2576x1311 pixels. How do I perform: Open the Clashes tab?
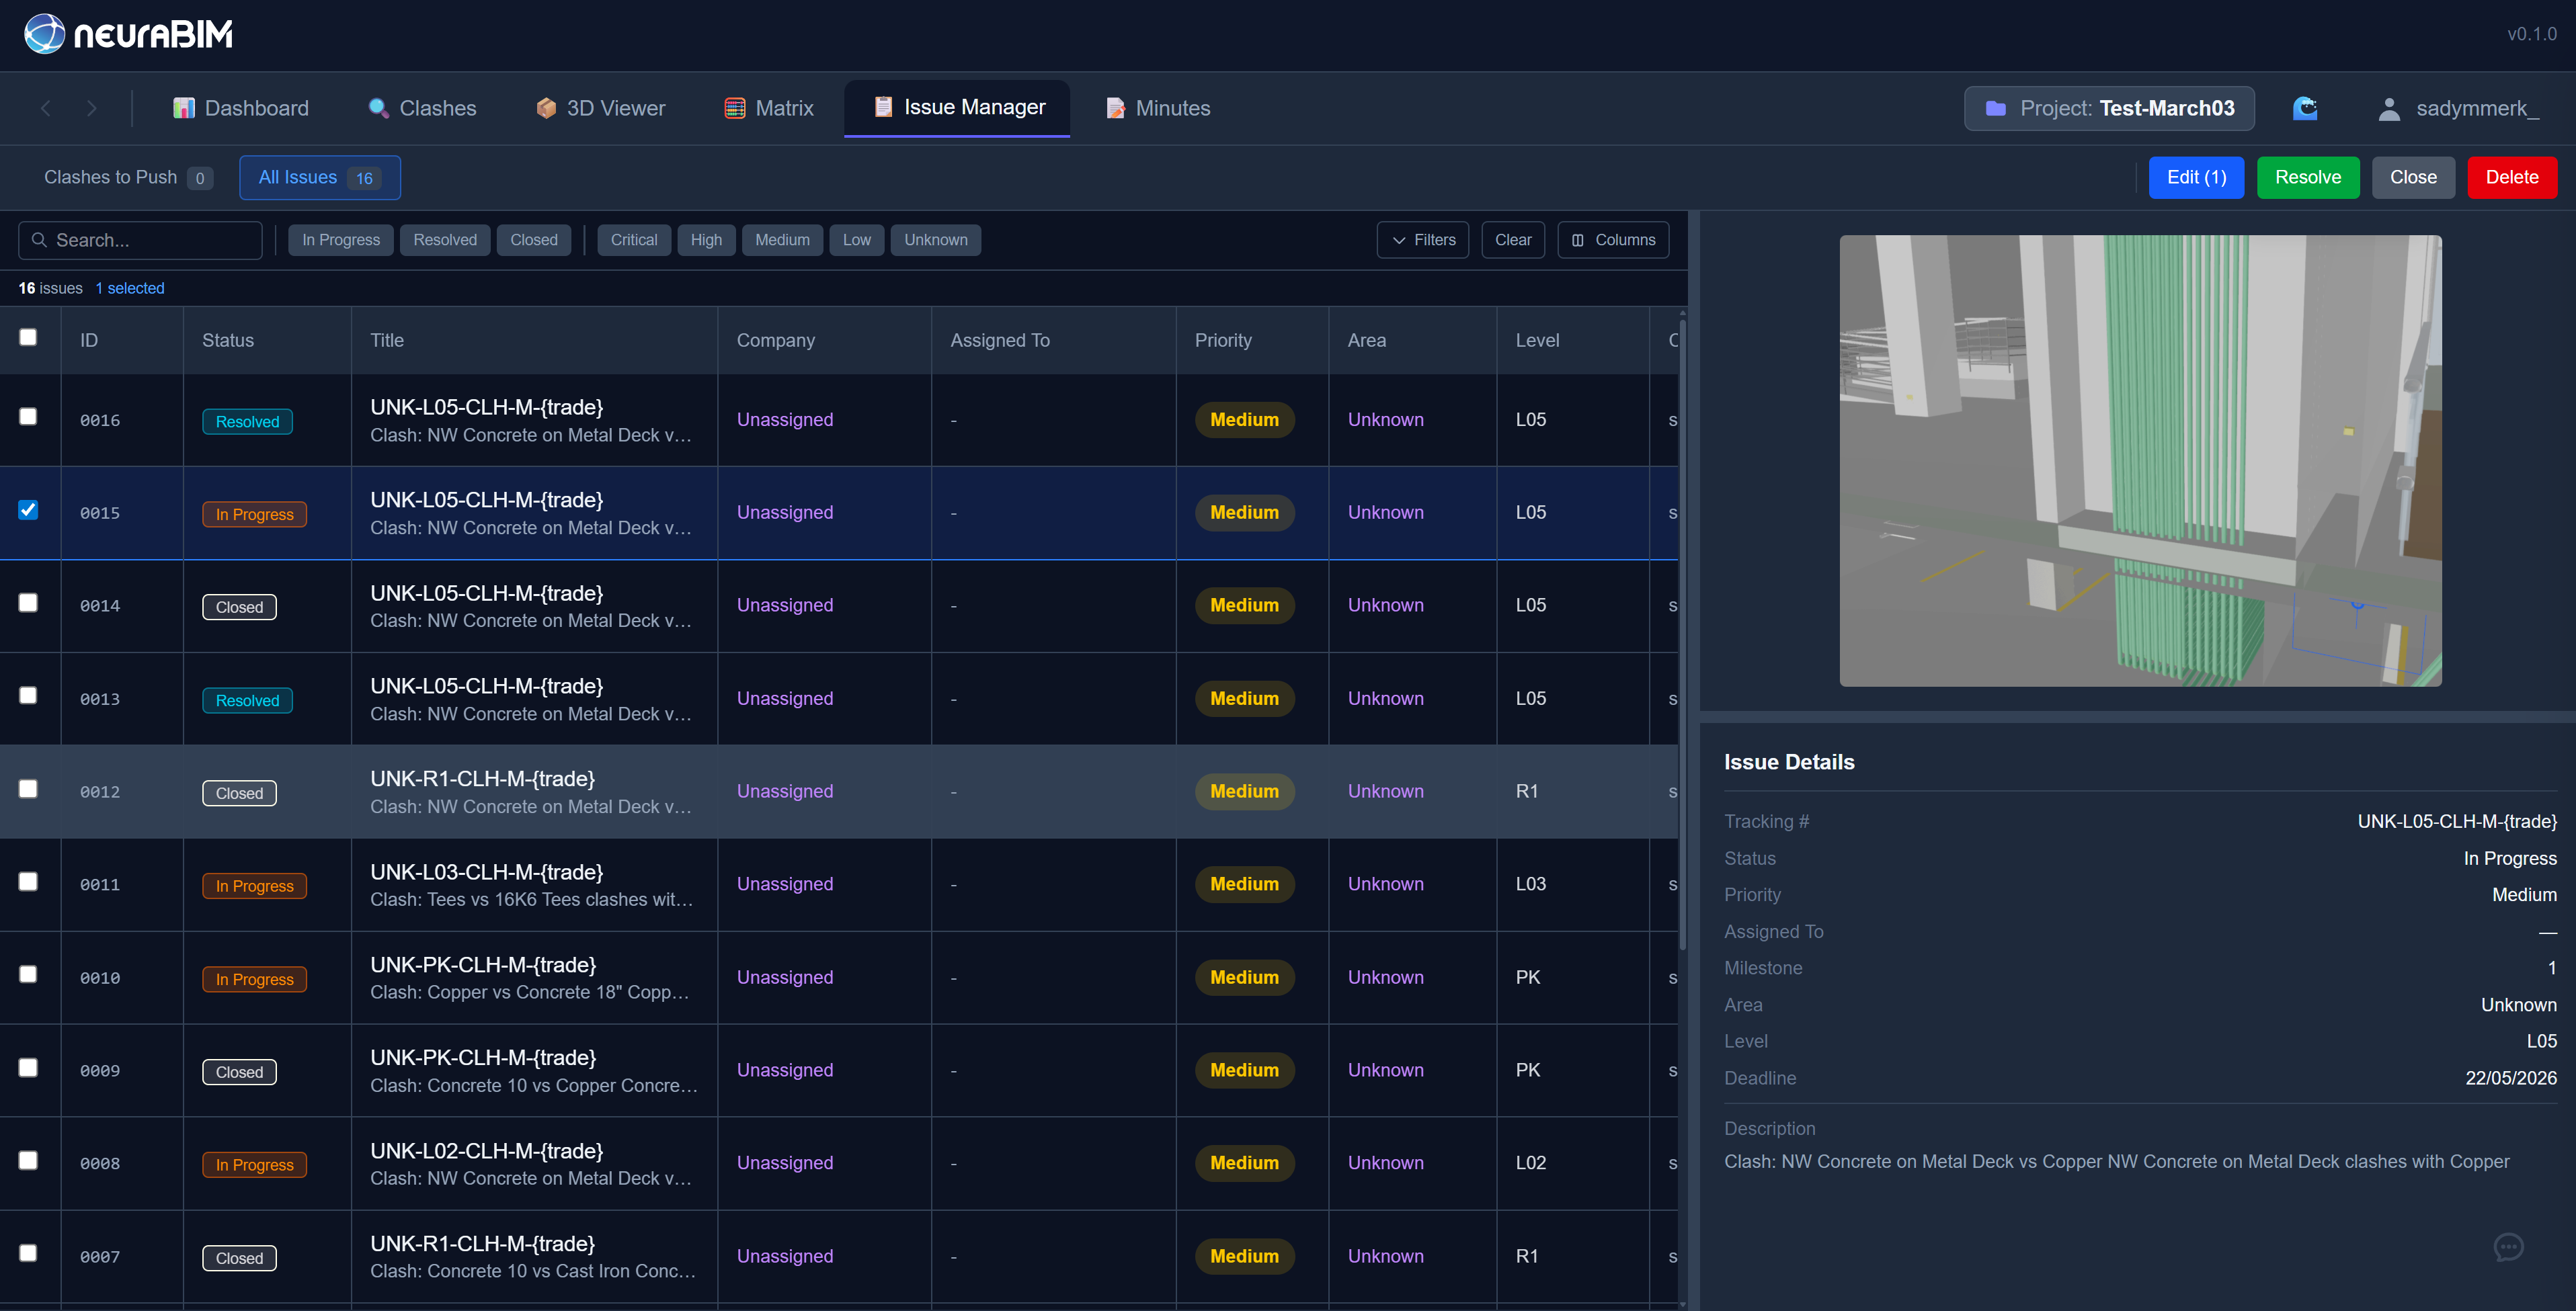tap(423, 108)
